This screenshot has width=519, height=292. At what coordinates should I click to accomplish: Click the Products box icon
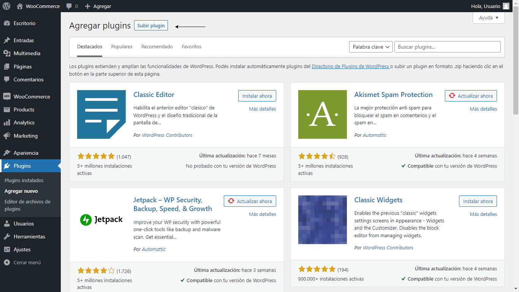point(7,109)
